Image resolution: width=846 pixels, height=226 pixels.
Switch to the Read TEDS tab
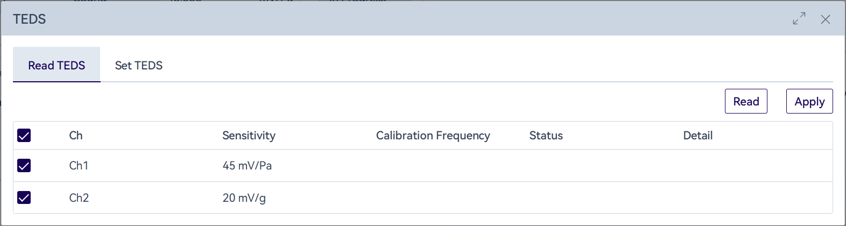pyautogui.click(x=57, y=65)
